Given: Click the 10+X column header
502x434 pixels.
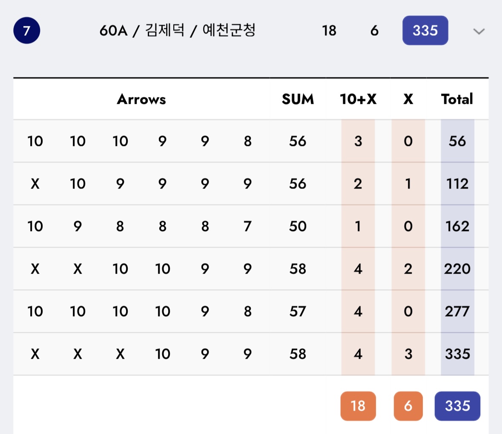Looking at the screenshot, I should click(358, 99).
